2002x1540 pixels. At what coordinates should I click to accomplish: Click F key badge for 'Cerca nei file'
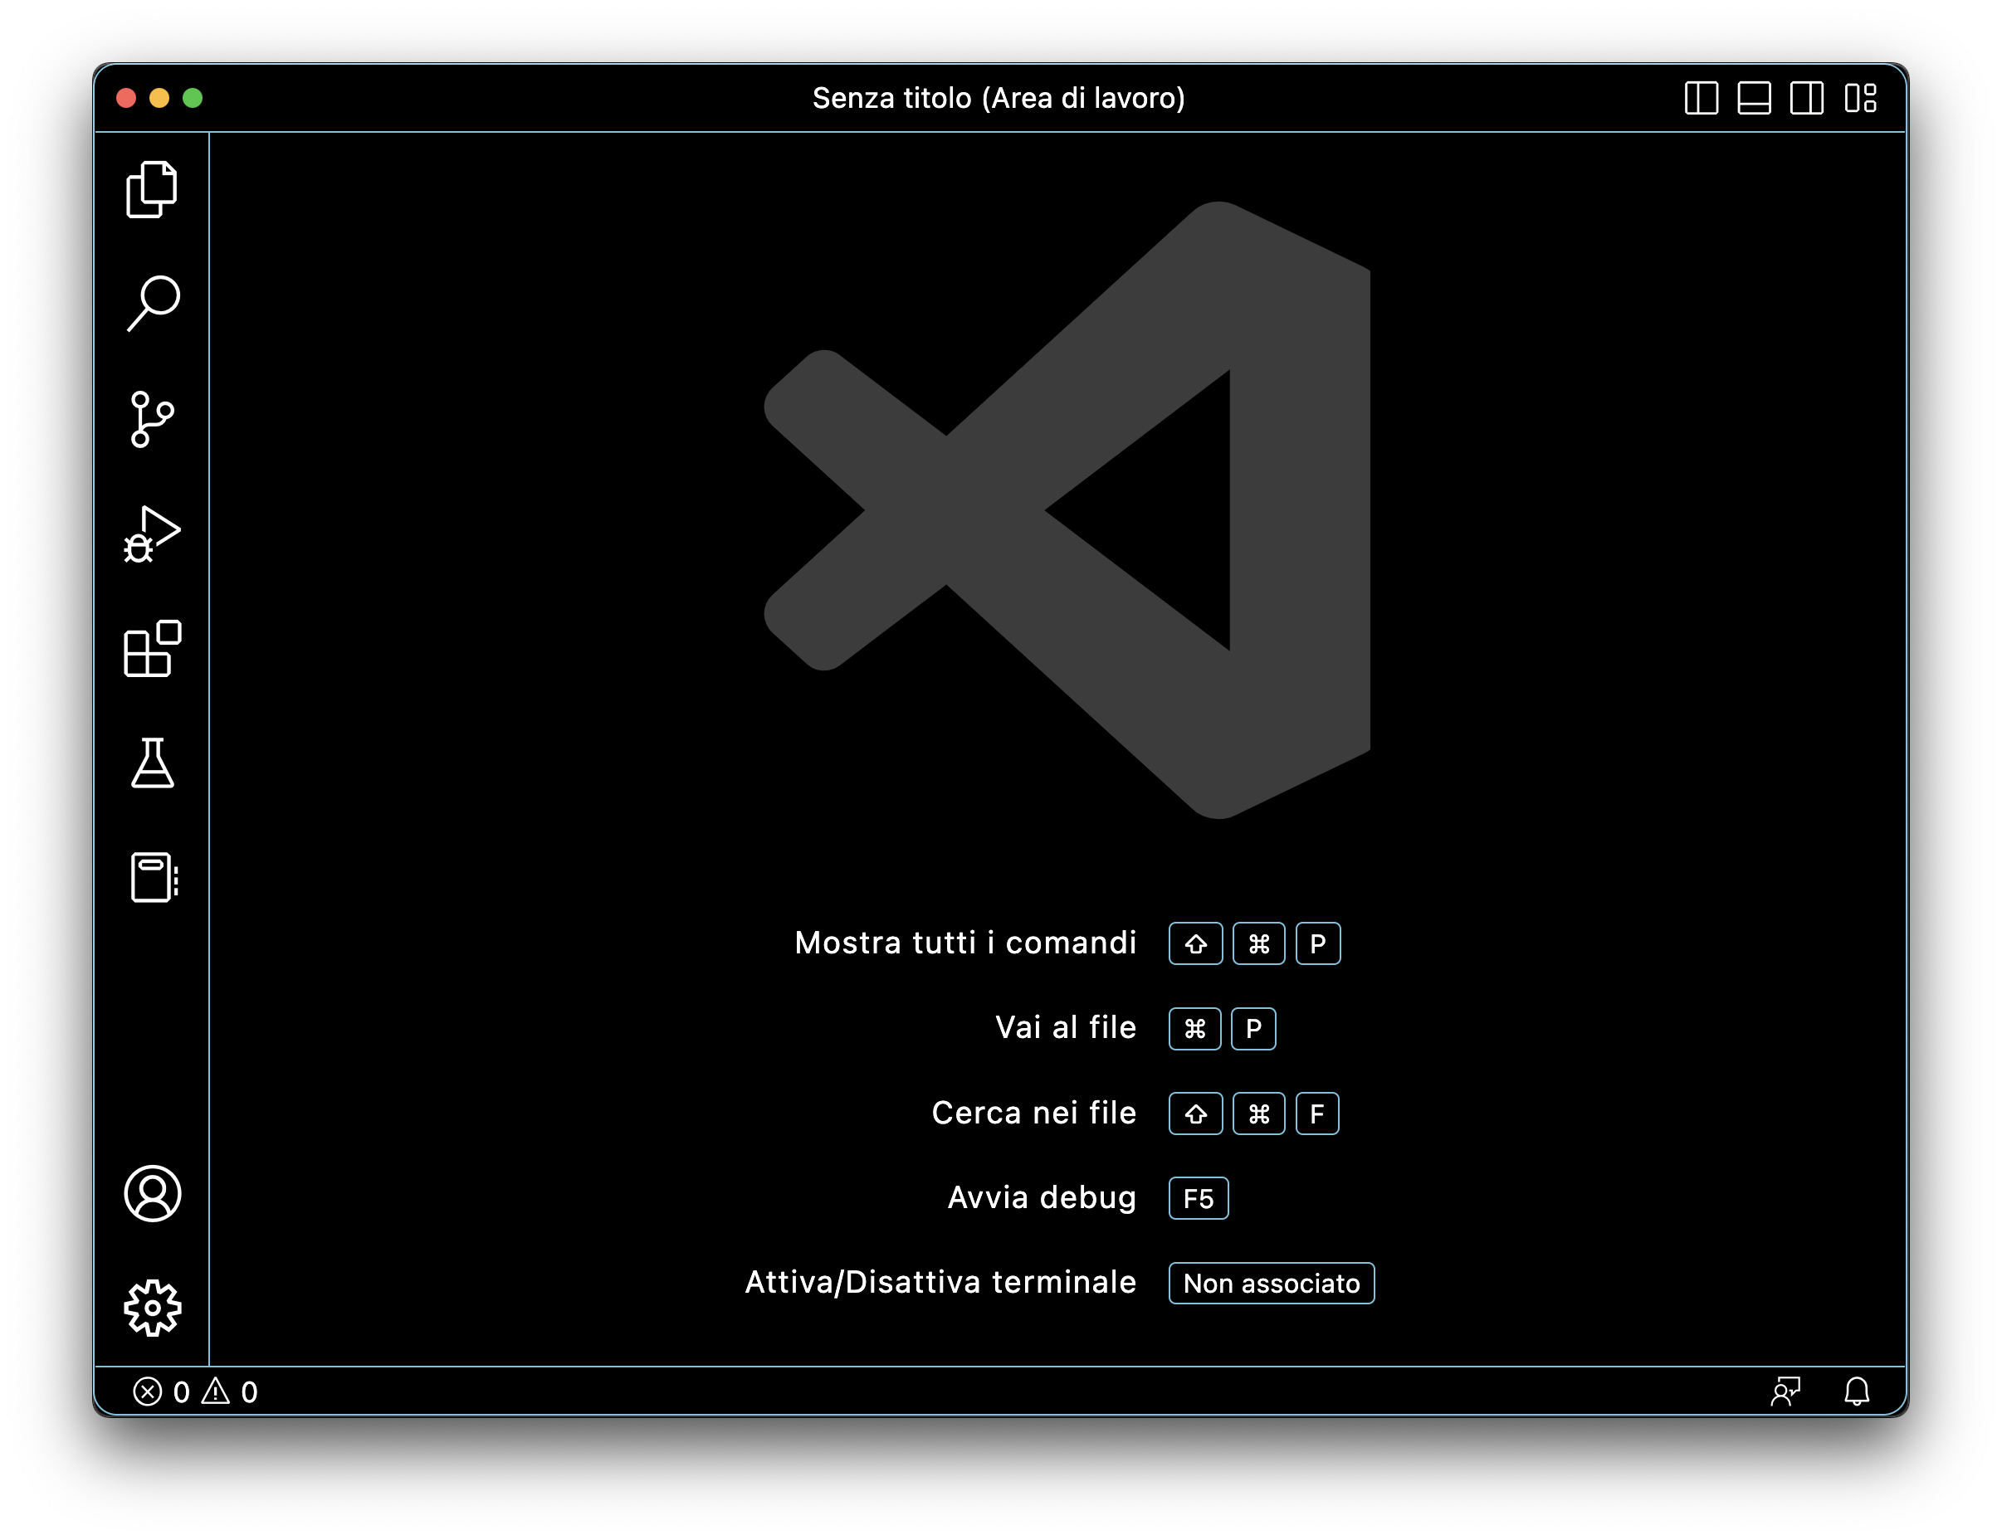(x=1317, y=1114)
